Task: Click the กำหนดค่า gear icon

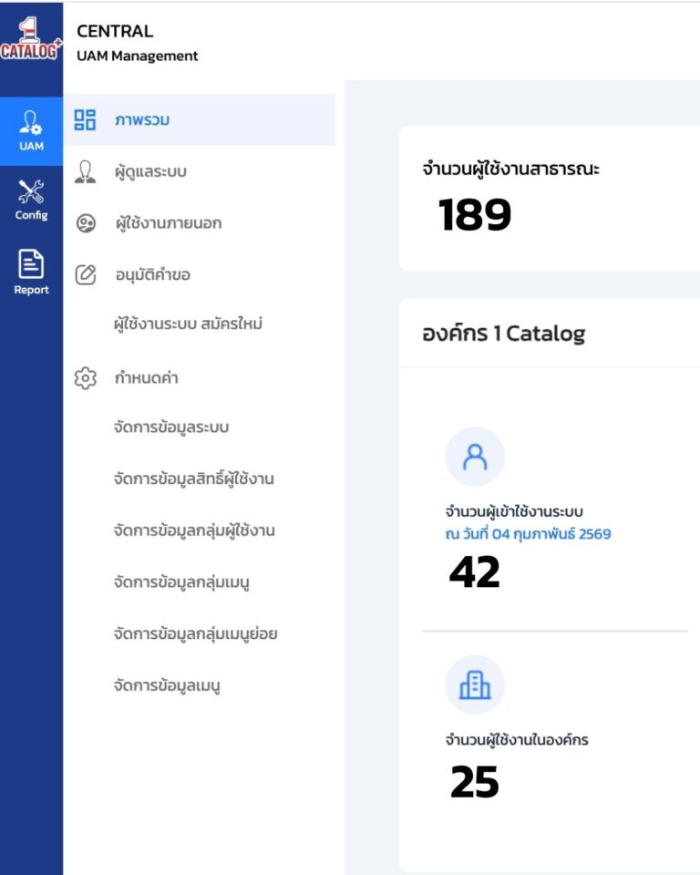Action: pos(85,378)
